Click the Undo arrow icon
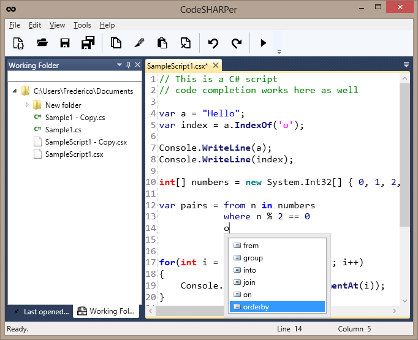418x340 pixels. [213, 43]
